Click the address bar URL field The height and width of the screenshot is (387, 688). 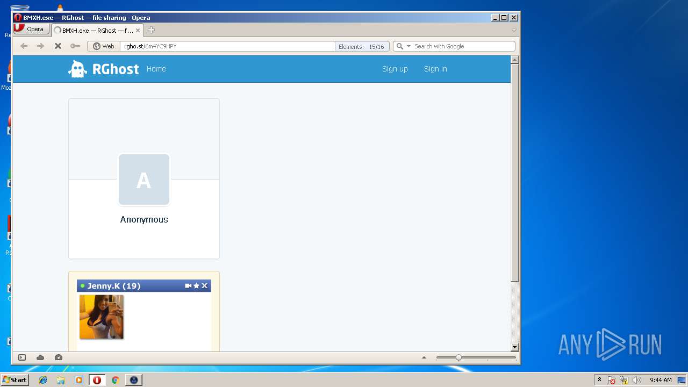point(228,46)
